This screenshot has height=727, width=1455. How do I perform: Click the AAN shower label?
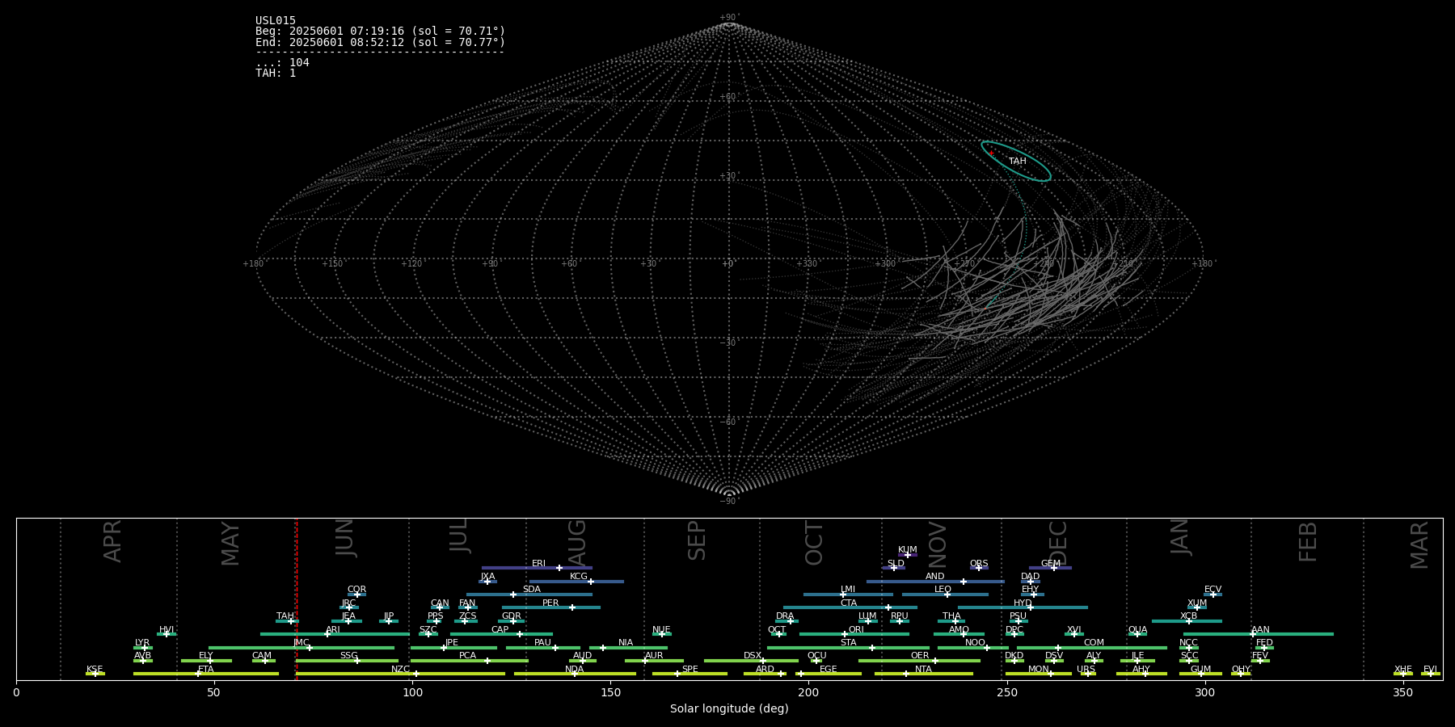coord(1260,630)
